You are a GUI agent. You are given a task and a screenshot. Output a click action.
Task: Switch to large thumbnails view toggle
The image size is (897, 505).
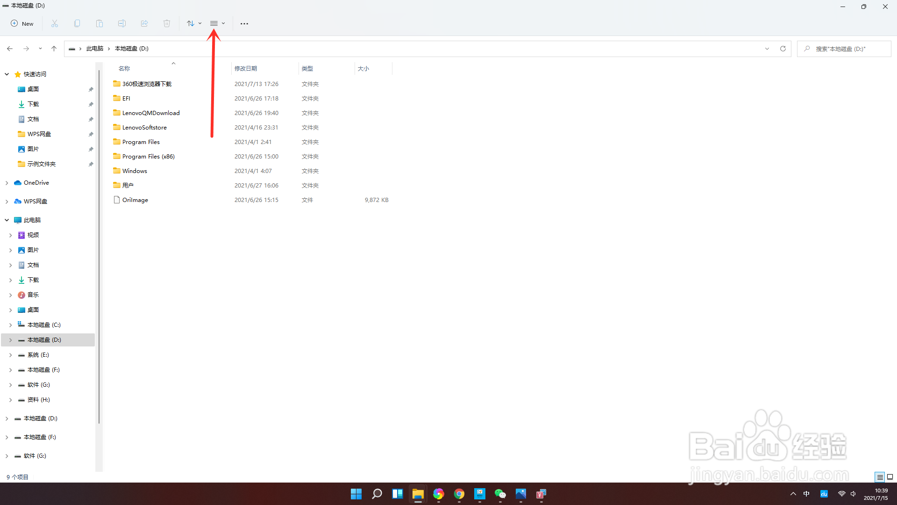tap(890, 477)
